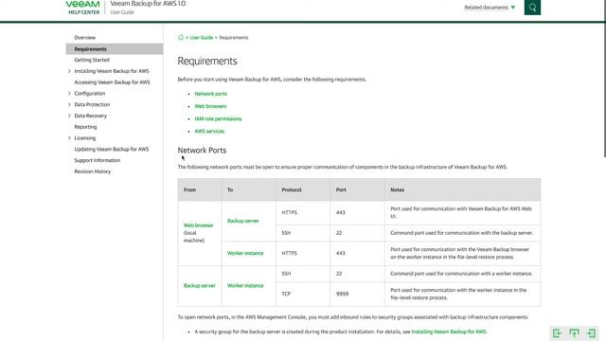The image size is (606, 341).
Task: Click Veeam Backup for AWS 1.0 title
Action: click(x=148, y=4)
